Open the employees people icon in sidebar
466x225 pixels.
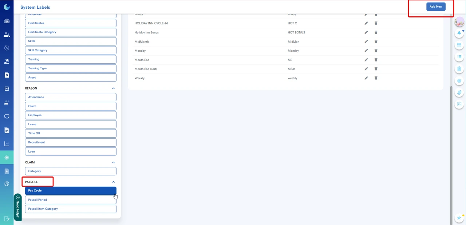point(7,35)
